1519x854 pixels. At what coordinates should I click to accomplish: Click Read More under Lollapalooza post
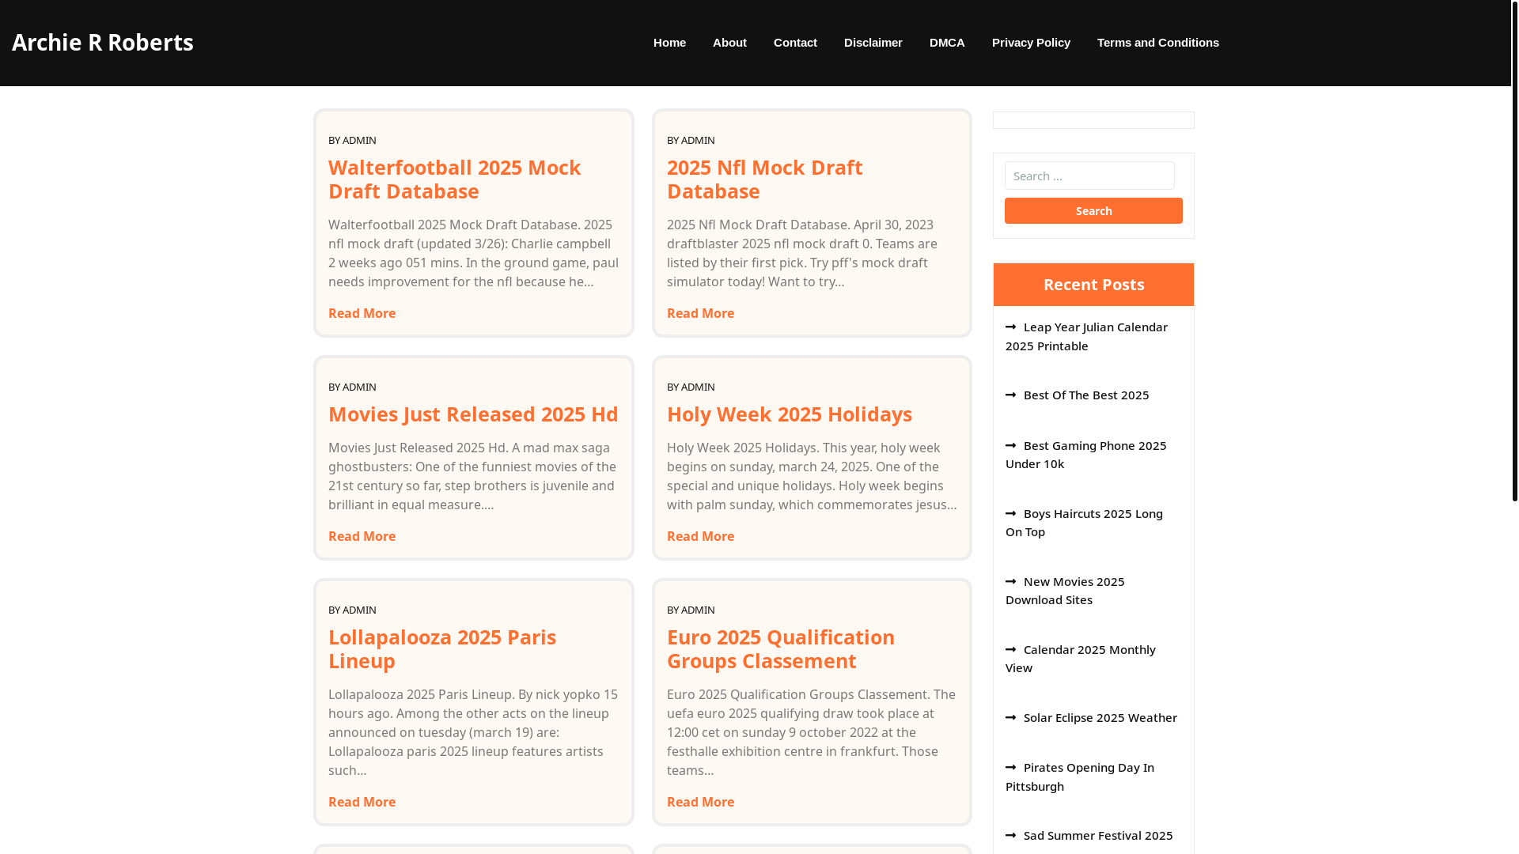click(x=362, y=802)
